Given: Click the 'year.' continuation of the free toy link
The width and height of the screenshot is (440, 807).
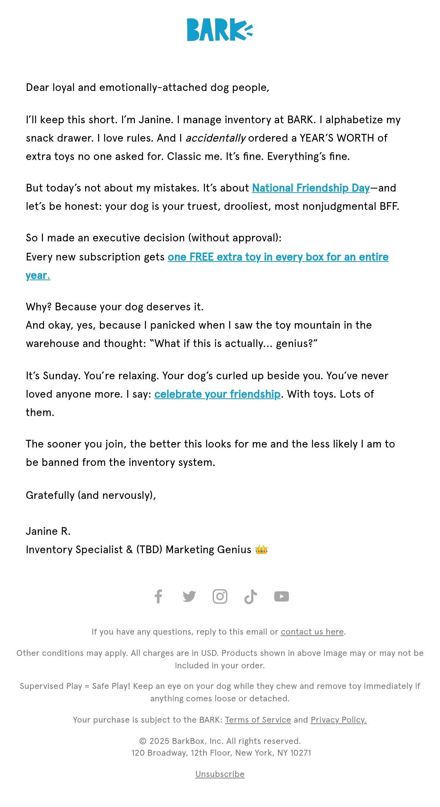Looking at the screenshot, I should pos(38,275).
